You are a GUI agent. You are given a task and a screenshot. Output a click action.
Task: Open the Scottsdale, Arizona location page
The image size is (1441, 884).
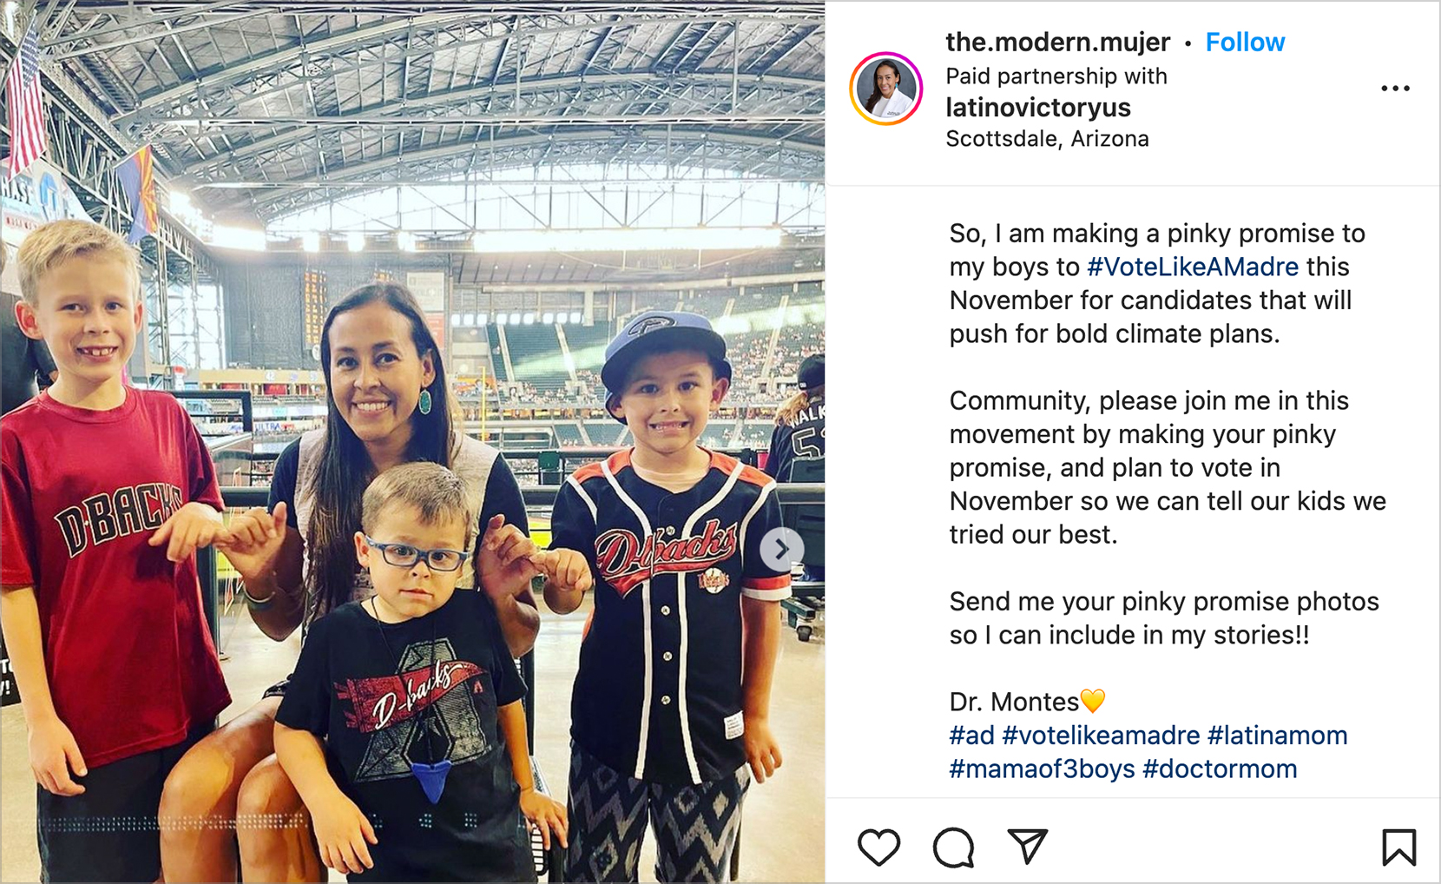[1047, 139]
